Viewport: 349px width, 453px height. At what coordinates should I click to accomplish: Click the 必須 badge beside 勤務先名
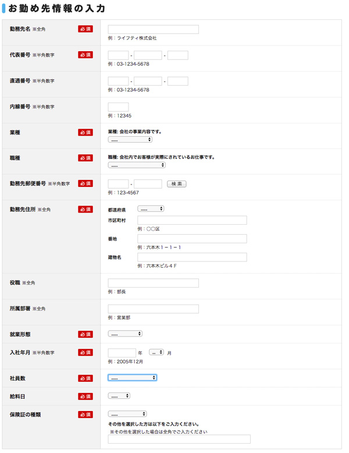pyautogui.click(x=86, y=29)
